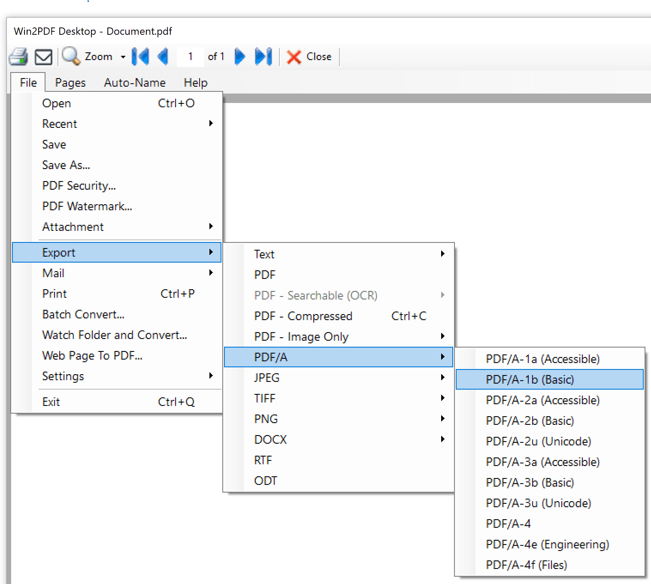
Task: Expand the Recent submenu
Action: (117, 124)
